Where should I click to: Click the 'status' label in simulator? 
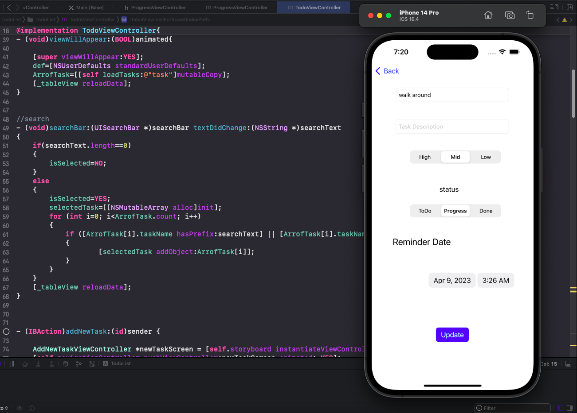tap(449, 189)
